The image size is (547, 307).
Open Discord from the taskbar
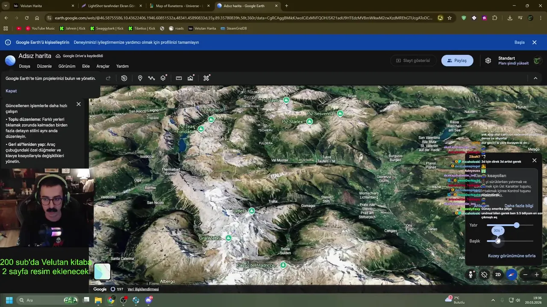click(149, 300)
